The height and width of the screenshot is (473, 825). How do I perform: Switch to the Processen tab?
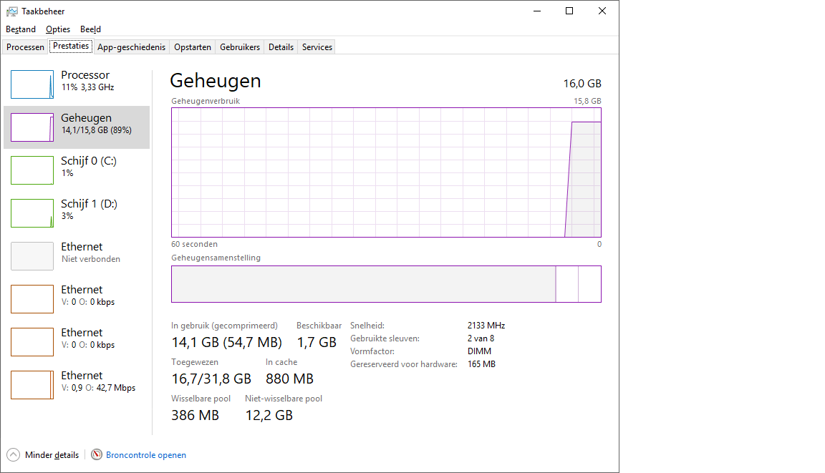coord(25,46)
